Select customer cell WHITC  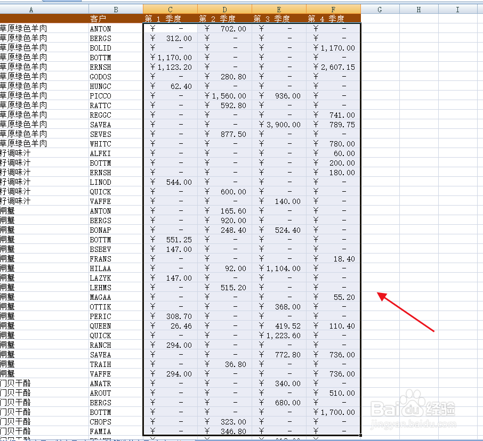(x=116, y=144)
